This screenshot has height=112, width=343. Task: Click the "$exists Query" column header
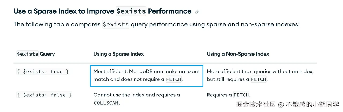pos(36,54)
